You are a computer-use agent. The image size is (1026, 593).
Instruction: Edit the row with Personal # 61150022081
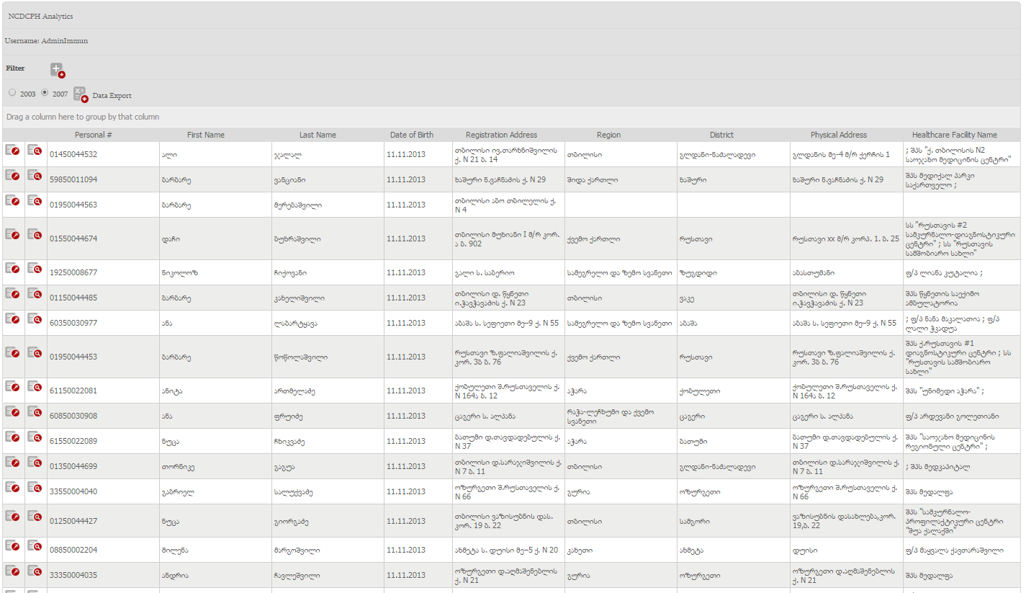(x=12, y=386)
